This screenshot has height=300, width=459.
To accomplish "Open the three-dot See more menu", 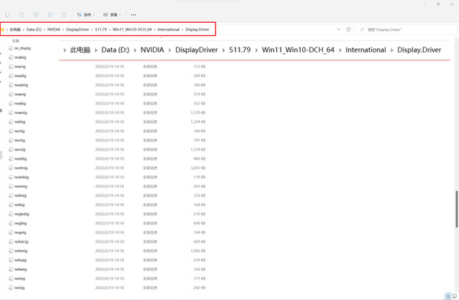I will click(133, 15).
